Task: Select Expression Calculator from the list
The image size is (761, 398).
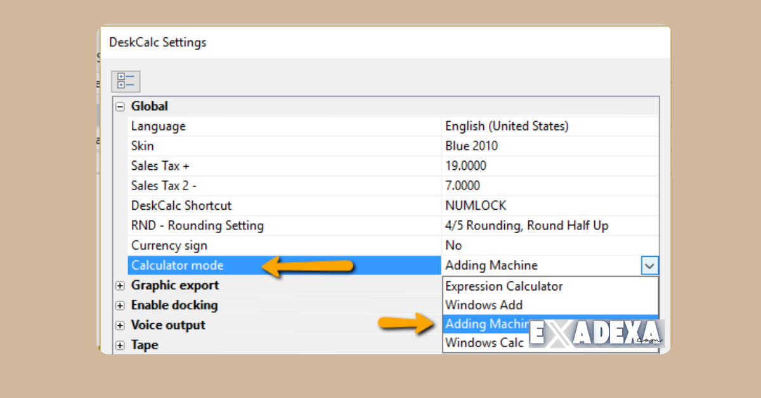Action: coord(504,286)
